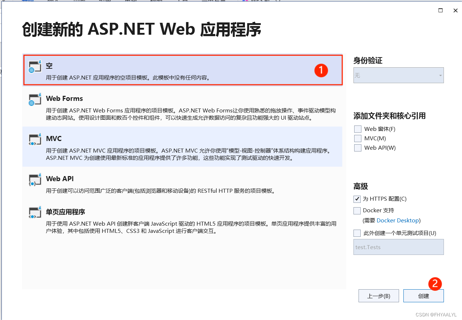Enable the Web 窗体(F) checkbox
The image size is (462, 320).
358,129
